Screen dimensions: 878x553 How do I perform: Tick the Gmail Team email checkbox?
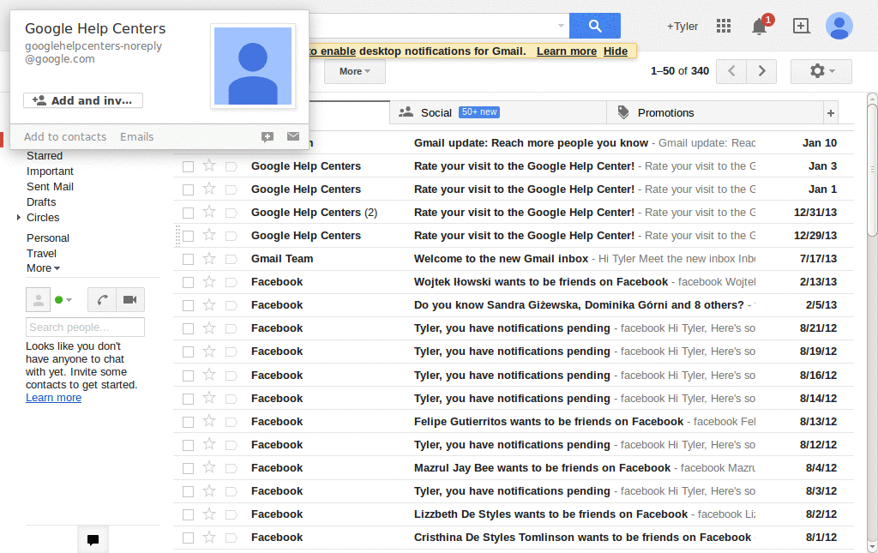188,259
